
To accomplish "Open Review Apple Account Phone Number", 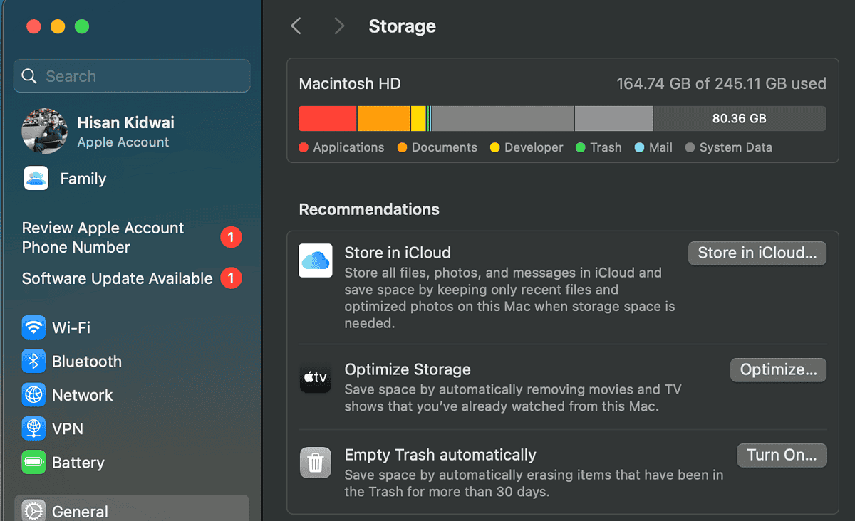I will [x=132, y=238].
